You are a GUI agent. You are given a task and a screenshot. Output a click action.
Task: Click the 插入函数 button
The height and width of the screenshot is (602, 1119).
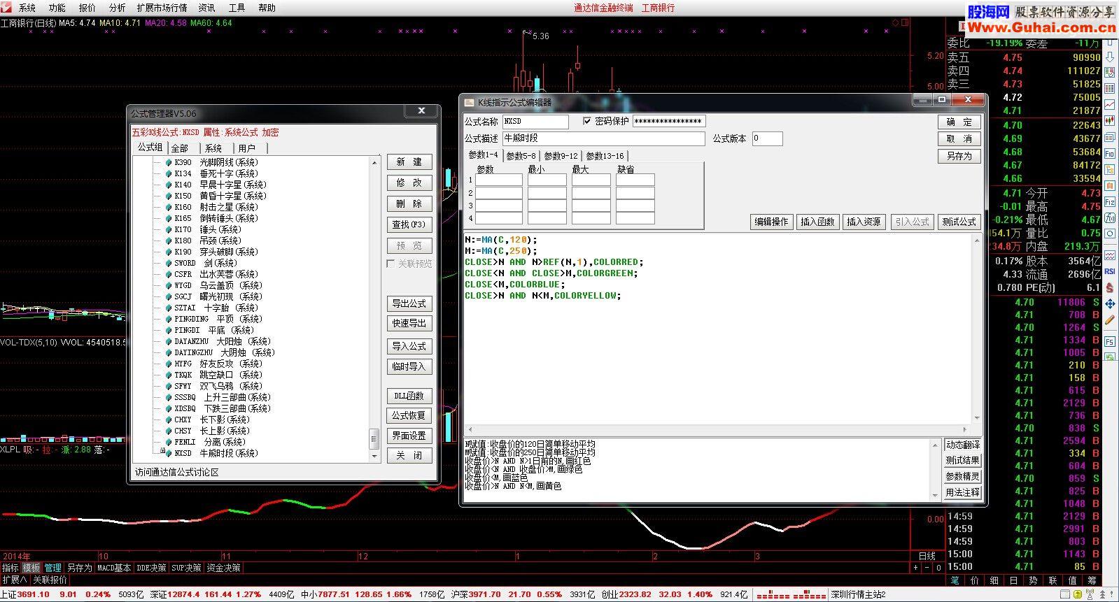(817, 222)
